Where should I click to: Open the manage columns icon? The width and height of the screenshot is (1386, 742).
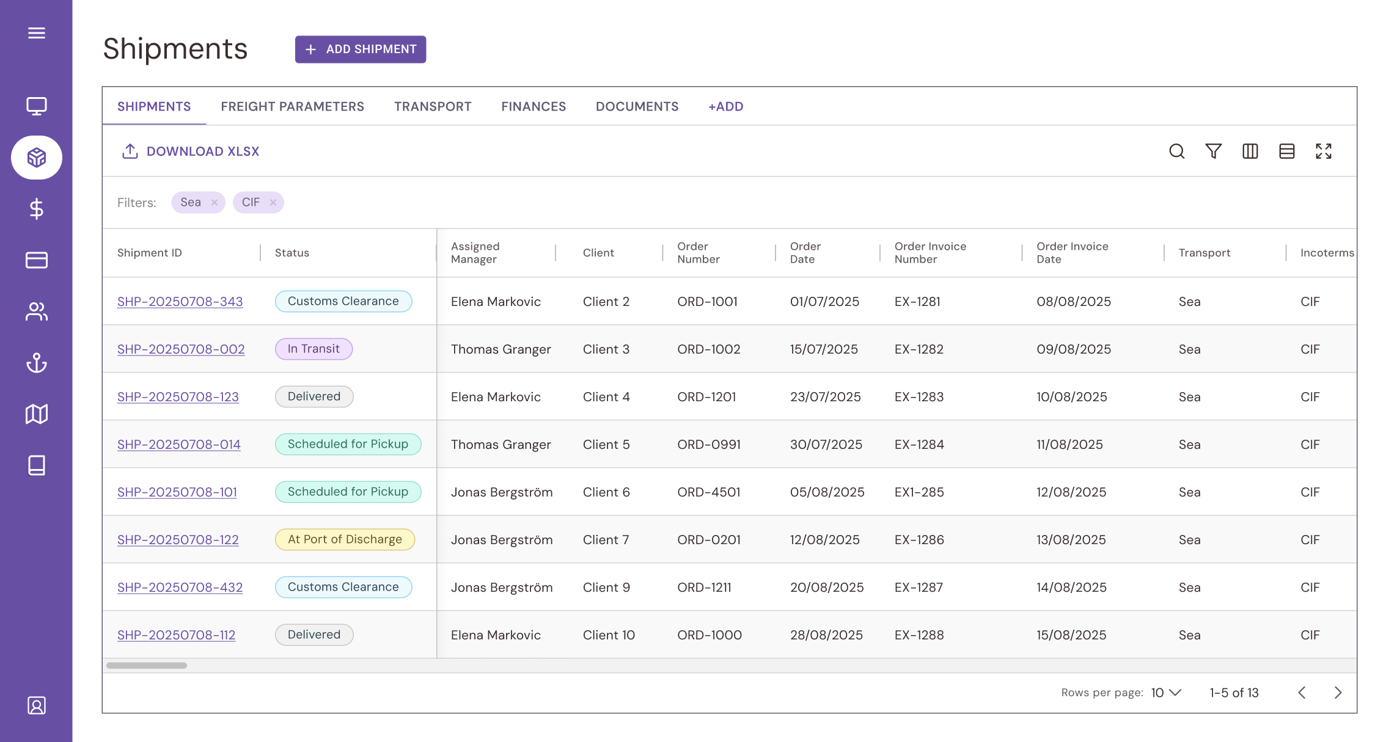(x=1250, y=151)
